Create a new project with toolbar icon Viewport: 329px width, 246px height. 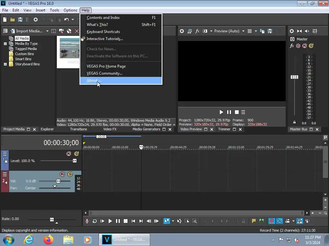[x=5, y=20]
